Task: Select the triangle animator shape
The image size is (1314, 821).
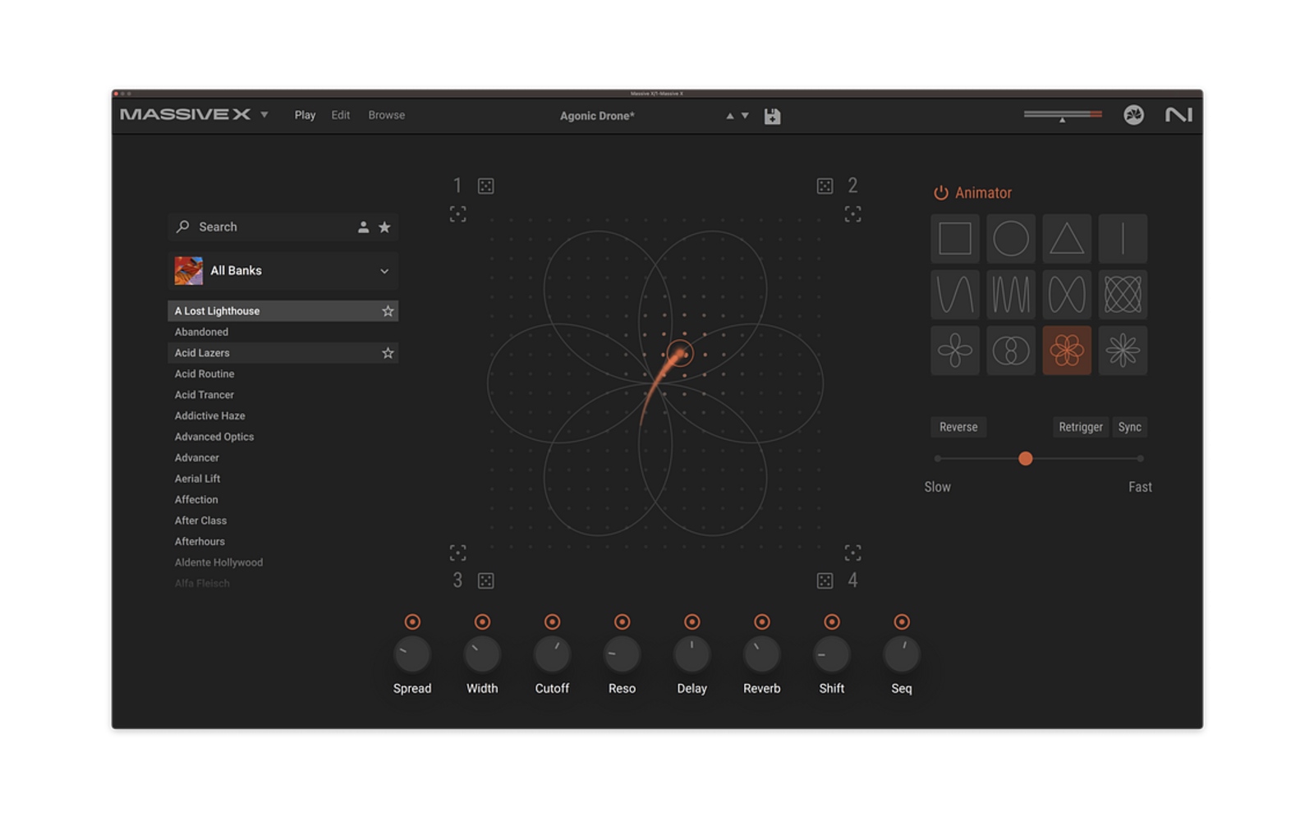Action: coord(1067,239)
